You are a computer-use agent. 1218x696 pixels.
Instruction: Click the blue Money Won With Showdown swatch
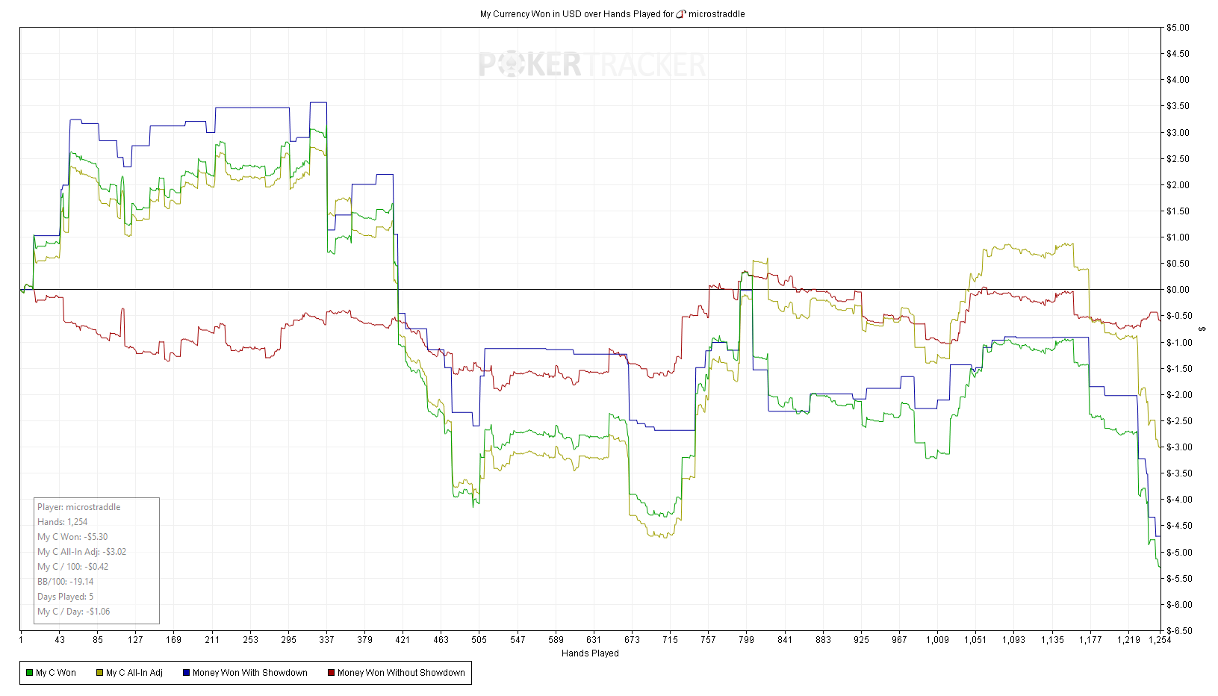coord(186,673)
